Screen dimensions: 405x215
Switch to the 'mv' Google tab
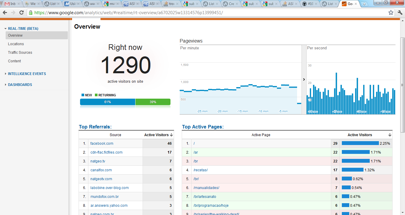click(111, 4)
